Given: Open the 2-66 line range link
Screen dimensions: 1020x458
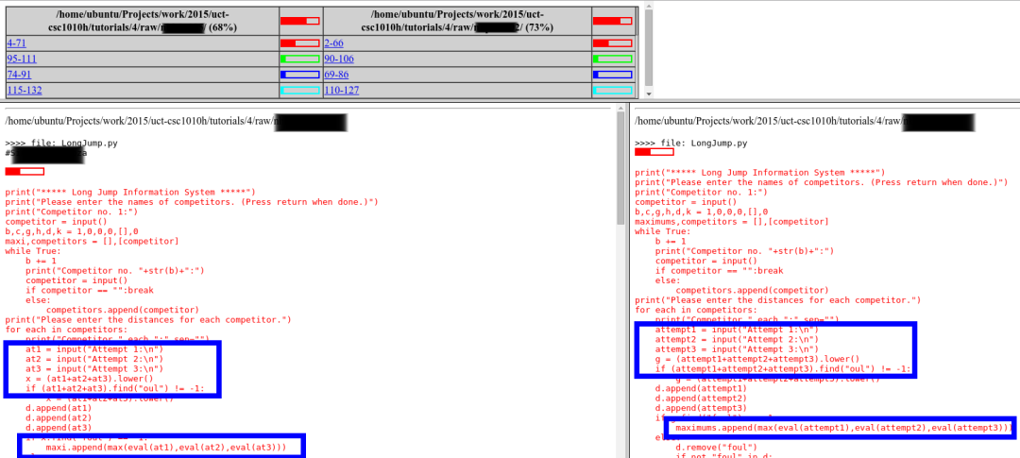Looking at the screenshot, I should click(x=333, y=42).
